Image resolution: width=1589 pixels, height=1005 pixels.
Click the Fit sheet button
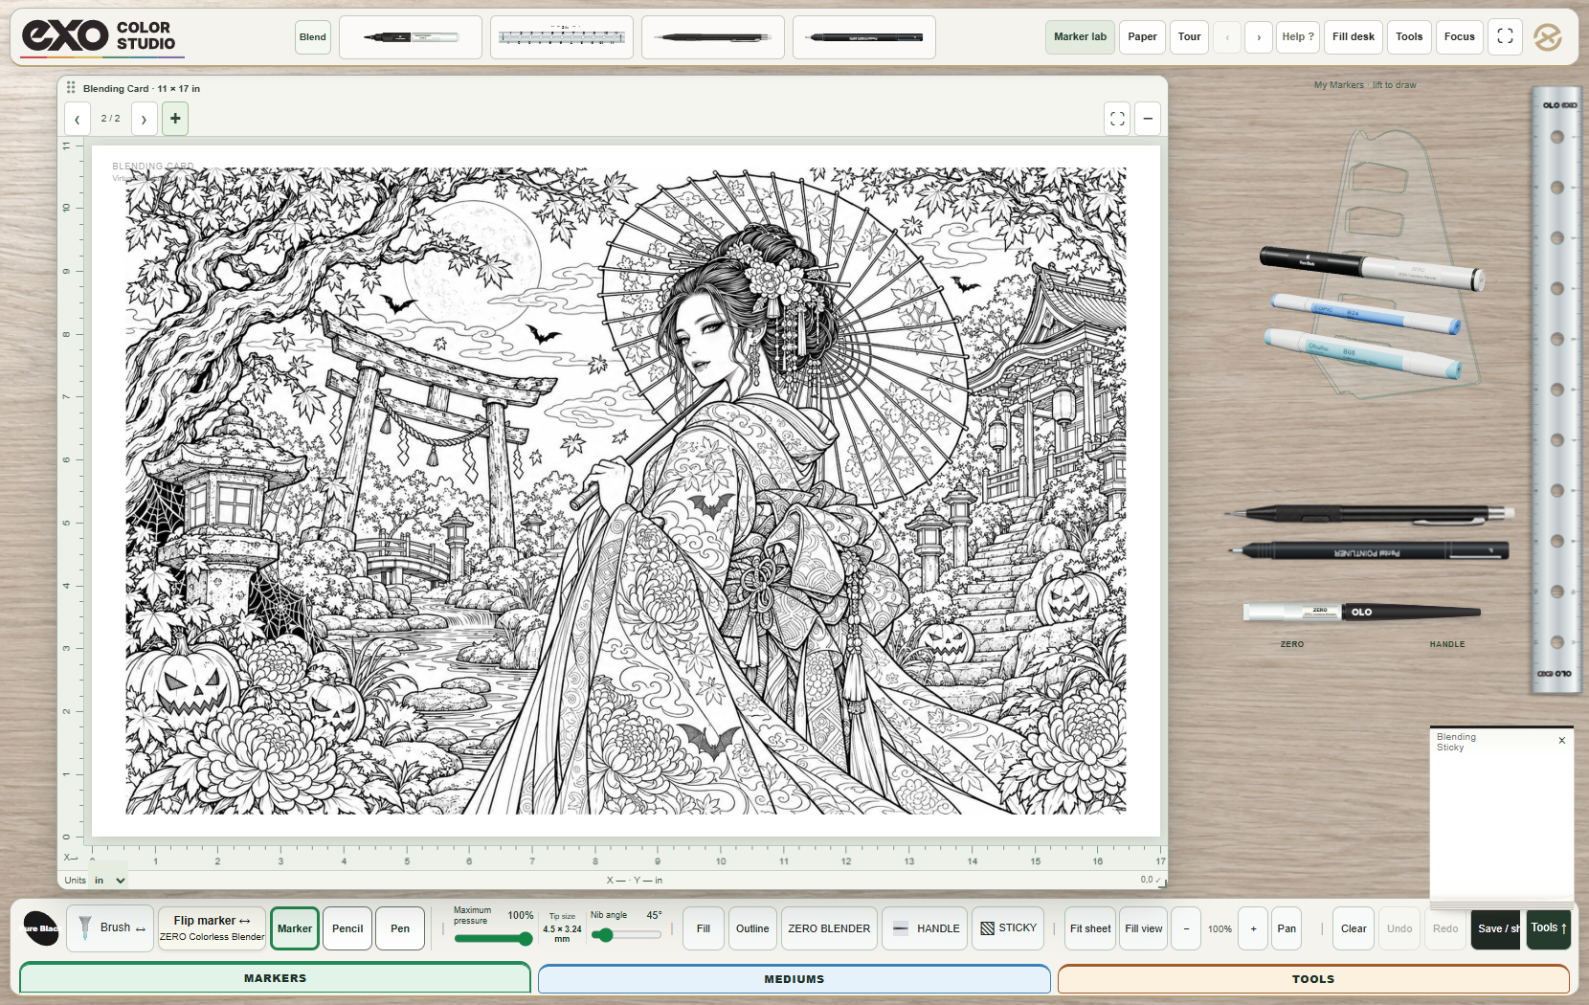click(x=1090, y=928)
